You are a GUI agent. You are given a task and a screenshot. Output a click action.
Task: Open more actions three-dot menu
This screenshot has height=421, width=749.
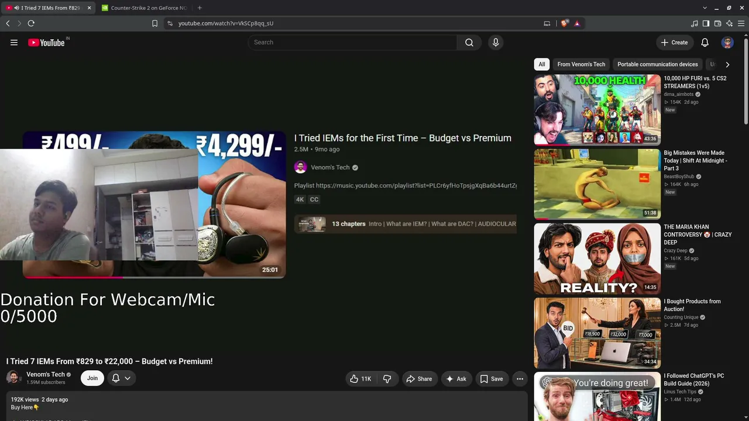tap(520, 379)
